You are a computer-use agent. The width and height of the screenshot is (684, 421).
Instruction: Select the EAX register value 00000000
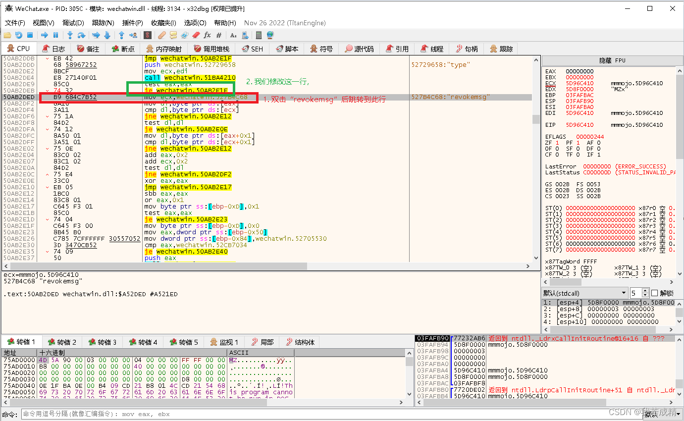click(x=579, y=71)
